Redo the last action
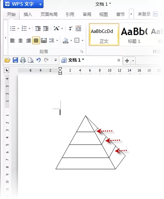Image resolution: width=164 pixels, height=199 pixels. pos(46,60)
